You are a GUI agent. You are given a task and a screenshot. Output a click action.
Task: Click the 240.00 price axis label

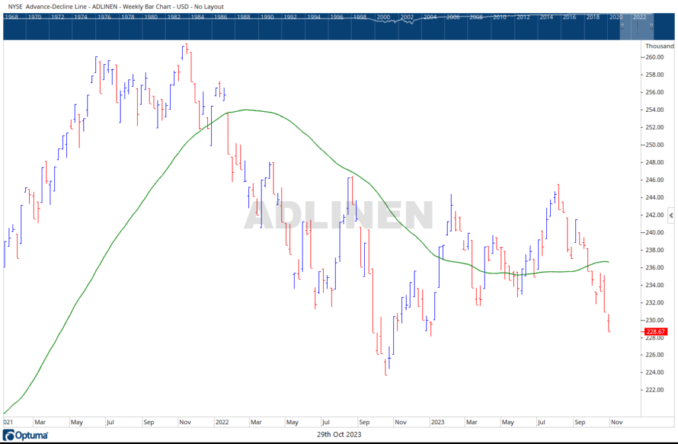tap(655, 233)
